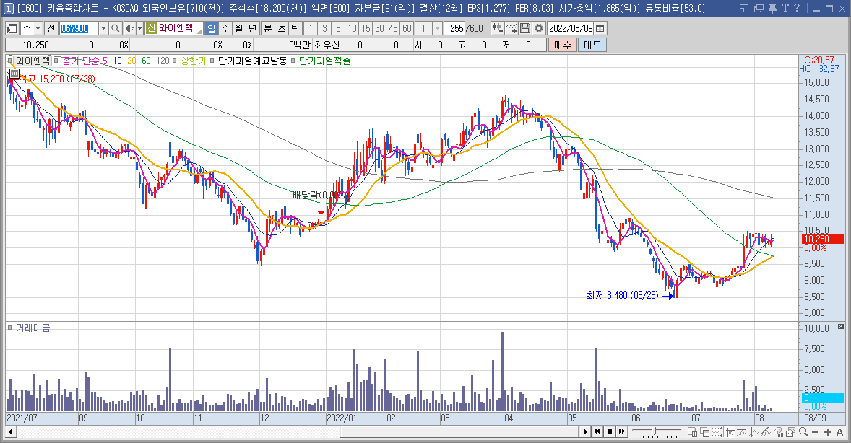Click the play forward playback button
Image resolution: width=851 pixels, height=443 pixels.
(x=585, y=431)
